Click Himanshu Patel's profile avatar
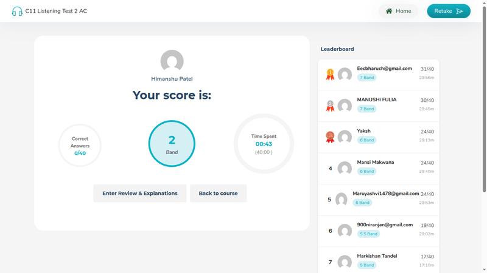 pyautogui.click(x=172, y=61)
